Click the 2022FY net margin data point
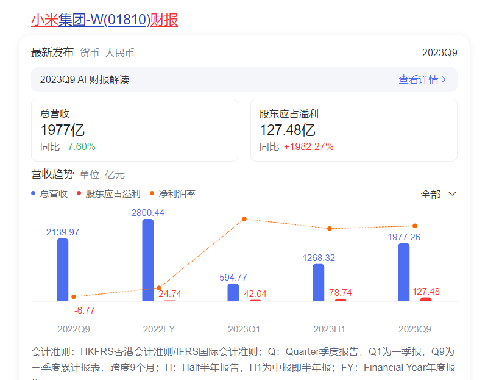Viewport: 488px width, 380px height. pos(159,288)
